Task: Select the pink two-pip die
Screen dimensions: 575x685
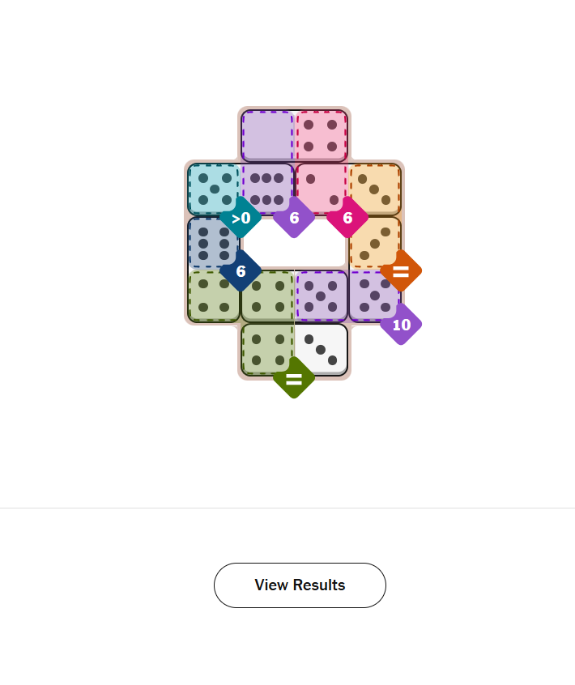Action: (x=321, y=188)
